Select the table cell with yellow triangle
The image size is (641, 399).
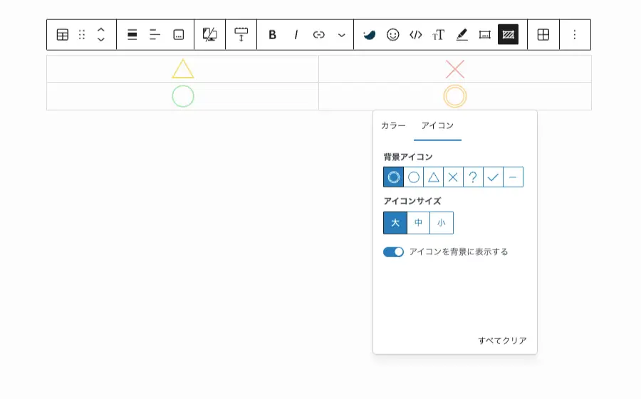pos(183,68)
